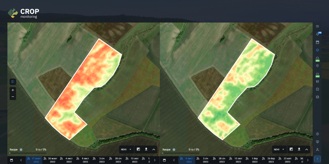Viewport: 329px width, 164px height.
Task: Select 3 січ 2023 on right timeline
Action: 203,160
